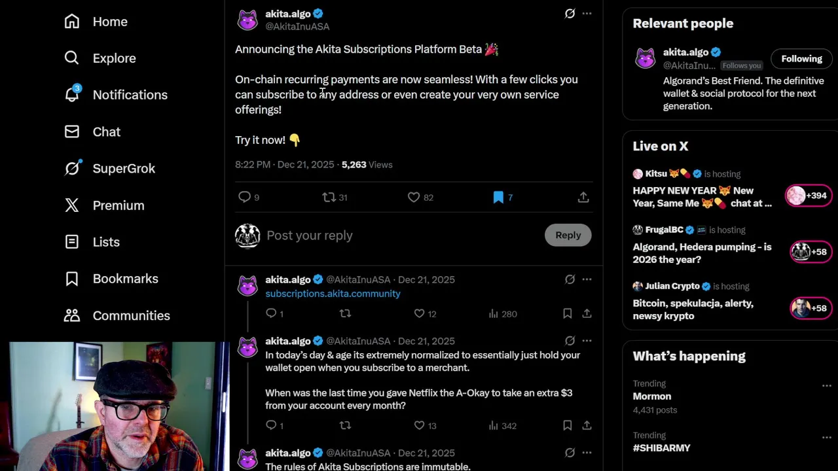Open more options on Netflix reply

(587, 341)
